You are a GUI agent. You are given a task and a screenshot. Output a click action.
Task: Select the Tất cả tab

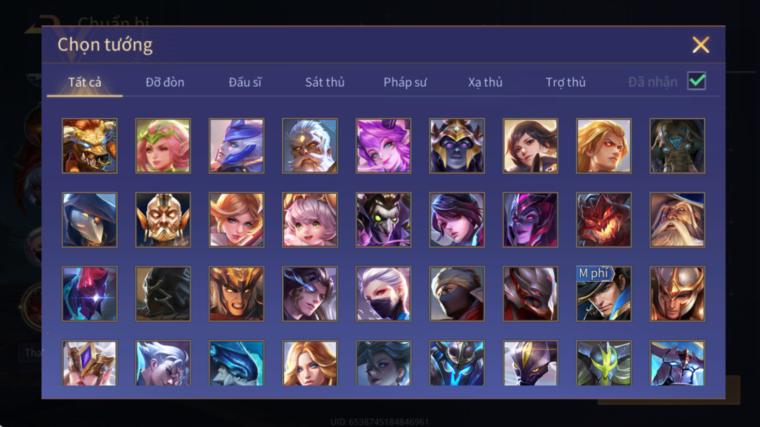85,82
